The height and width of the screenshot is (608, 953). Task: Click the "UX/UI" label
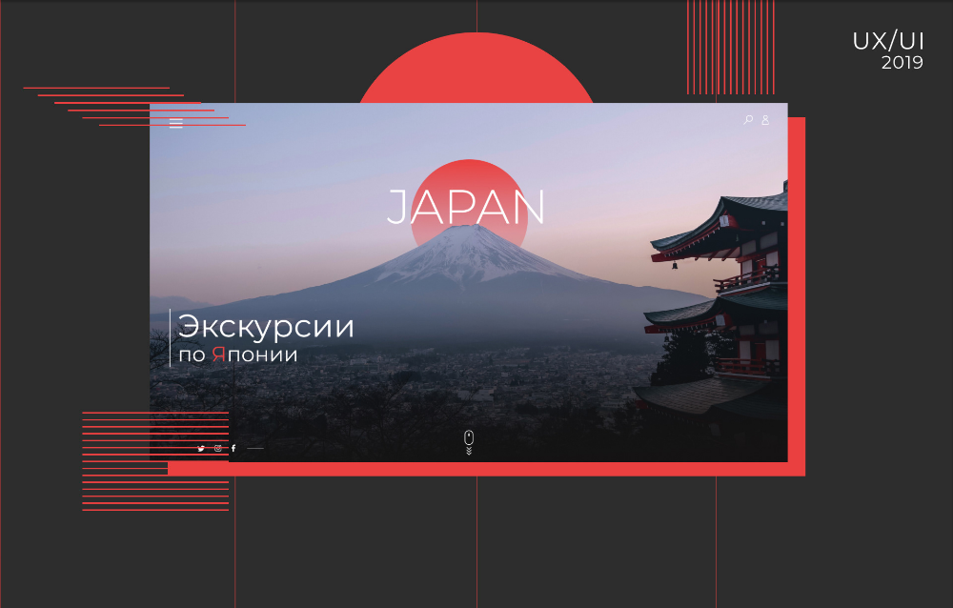[888, 41]
